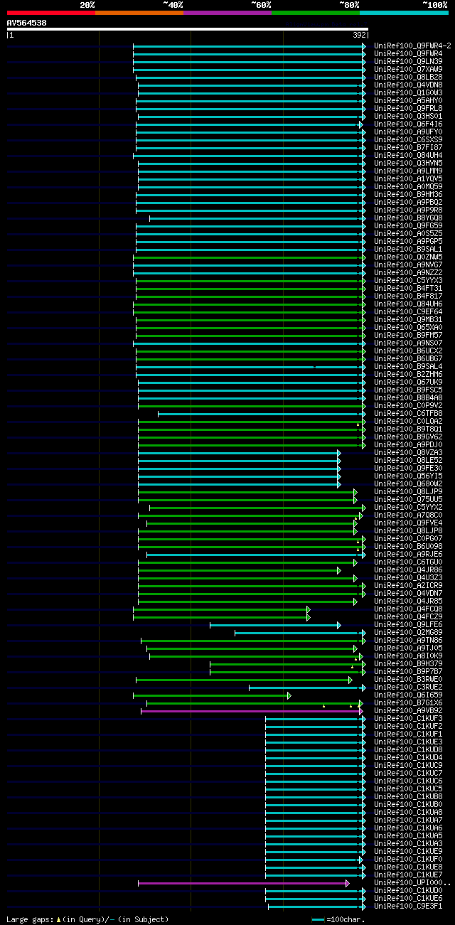Click hit label UniRef100_A5AHY0
The width and height of the screenshot is (455, 925).
point(408,100)
